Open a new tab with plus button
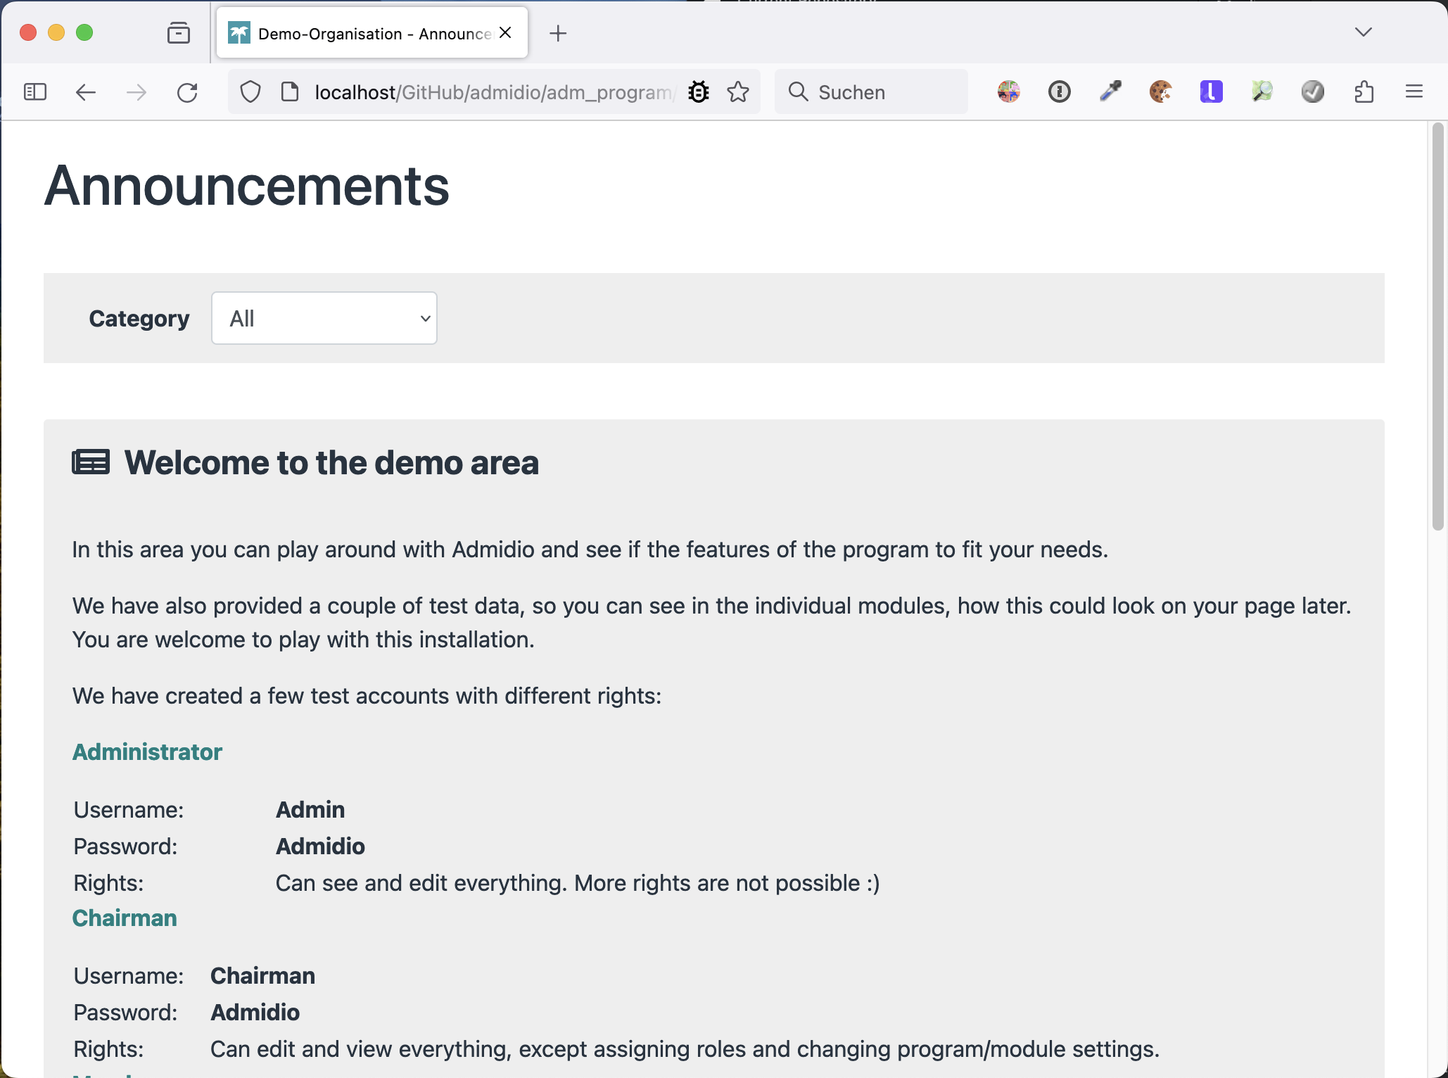The image size is (1448, 1078). click(558, 33)
